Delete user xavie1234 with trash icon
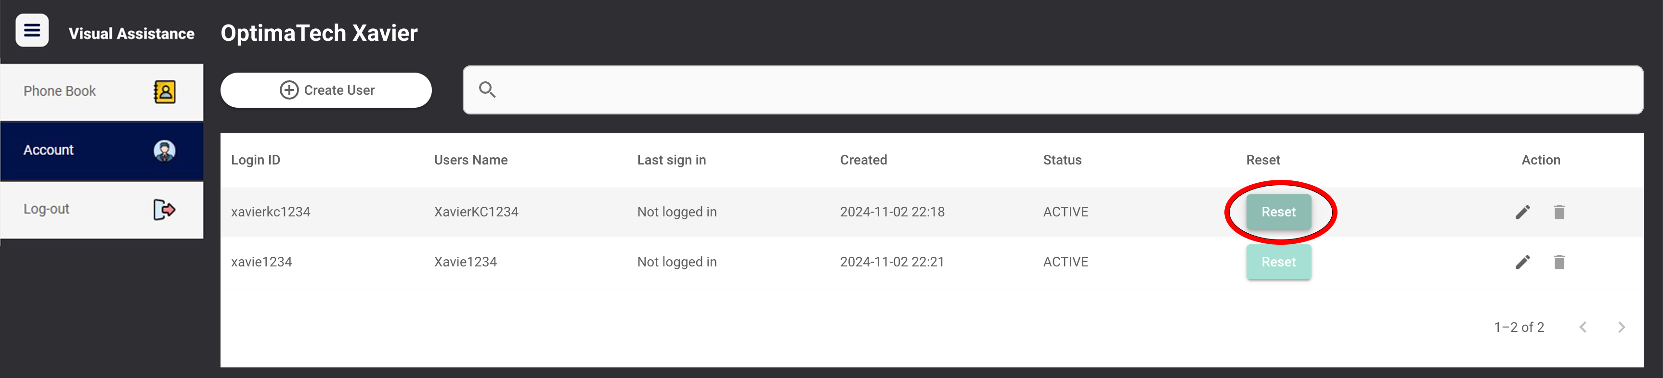Image resolution: width=1663 pixels, height=378 pixels. pos(1559,262)
